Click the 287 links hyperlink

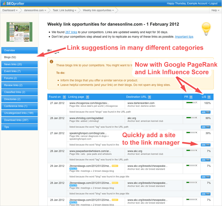click(x=71, y=32)
